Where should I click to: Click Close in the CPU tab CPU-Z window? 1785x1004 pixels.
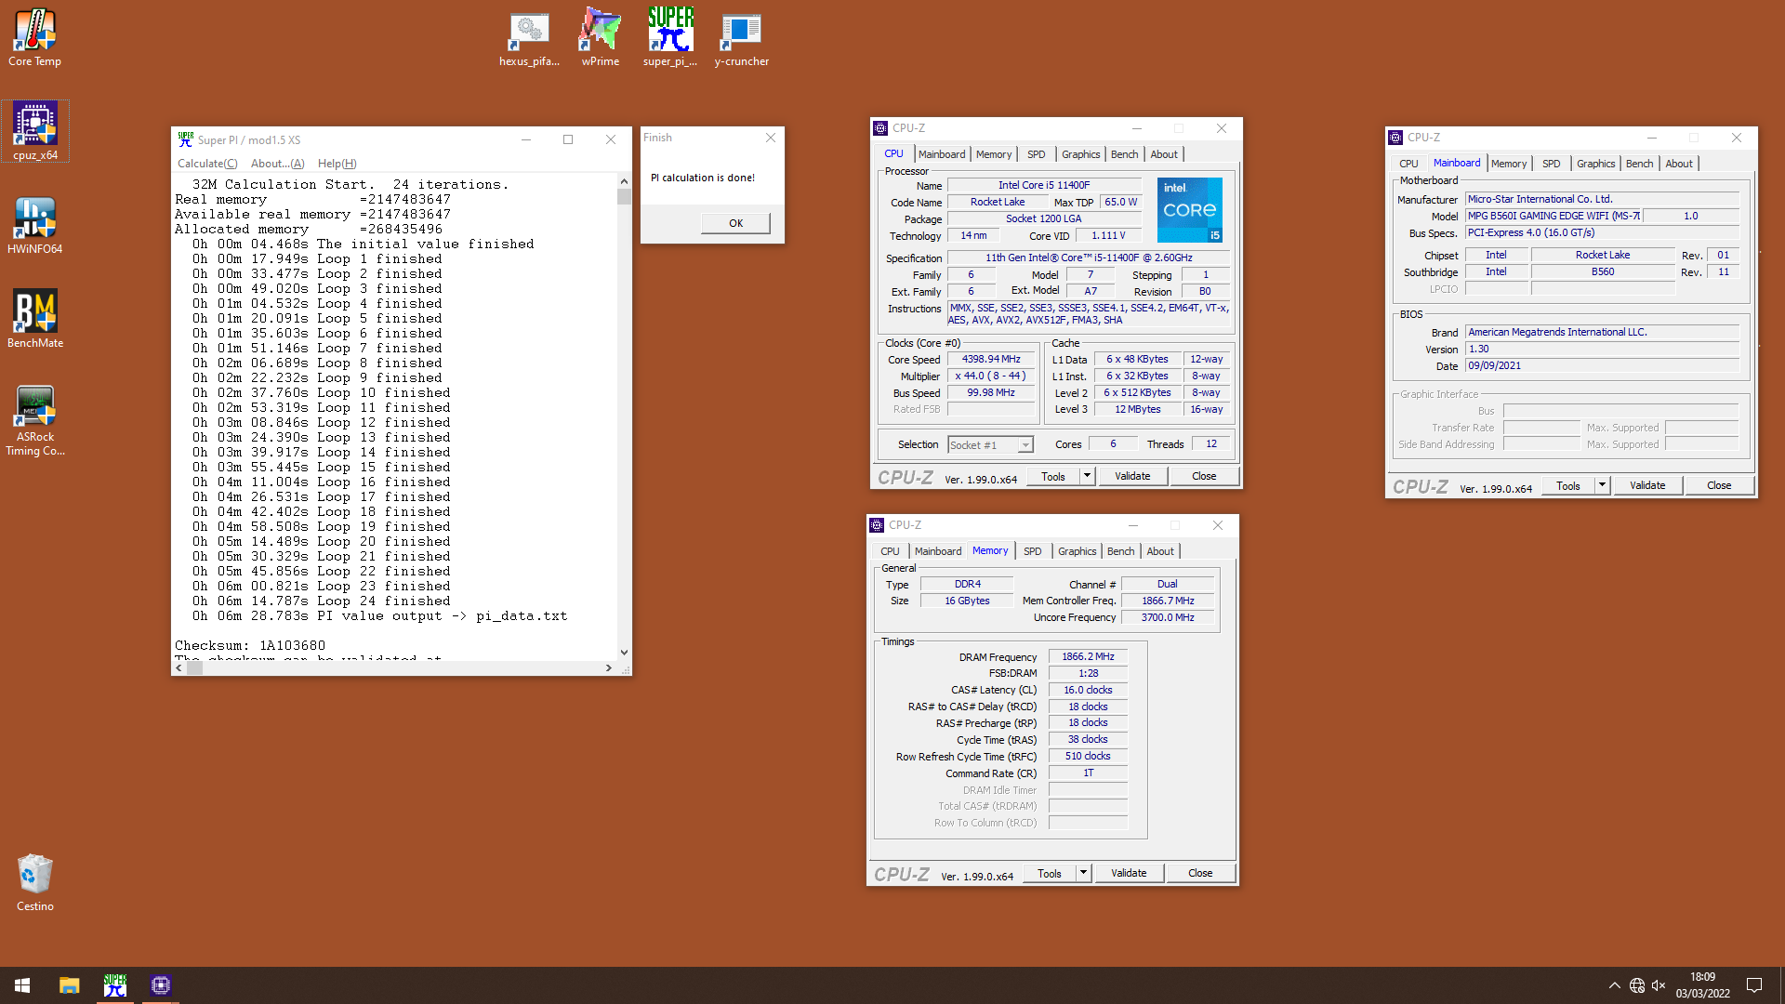coord(1204,476)
